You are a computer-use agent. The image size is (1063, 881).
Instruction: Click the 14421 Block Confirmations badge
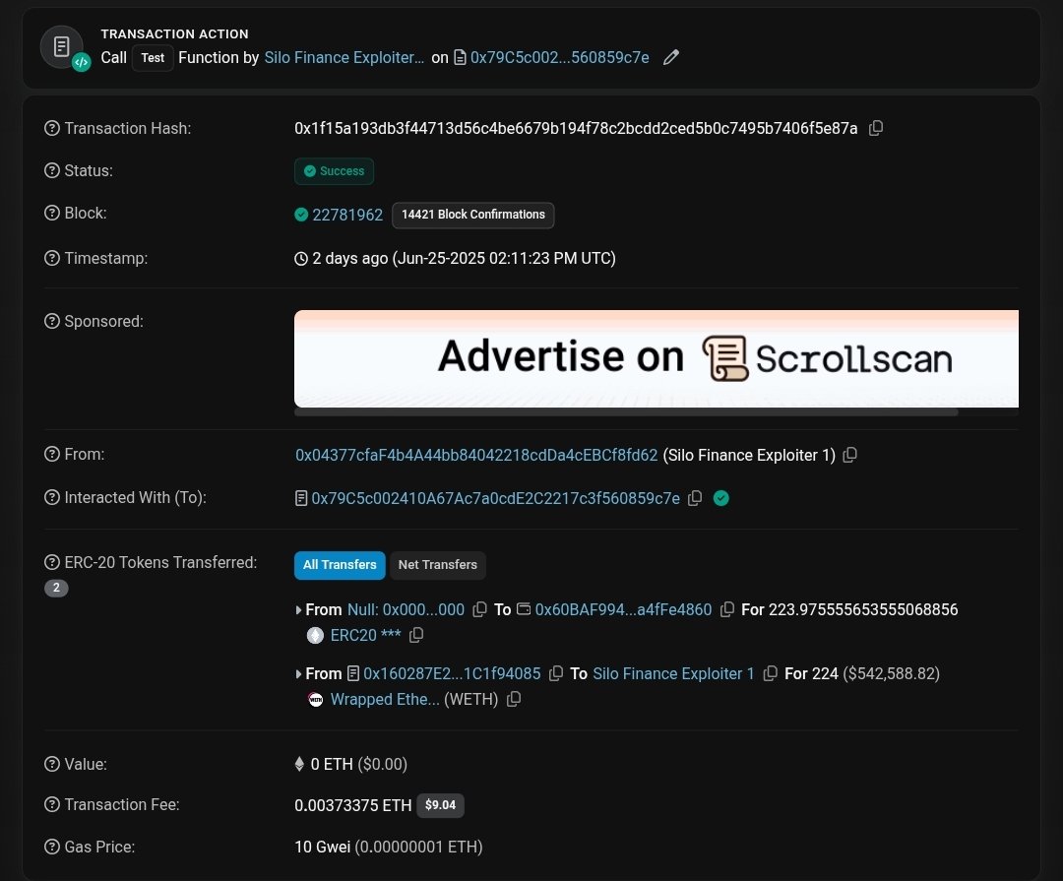[x=473, y=215]
